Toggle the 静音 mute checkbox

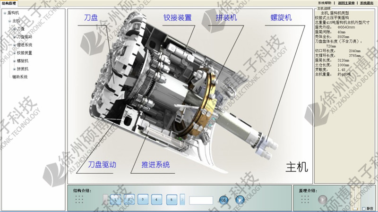click(363, 208)
